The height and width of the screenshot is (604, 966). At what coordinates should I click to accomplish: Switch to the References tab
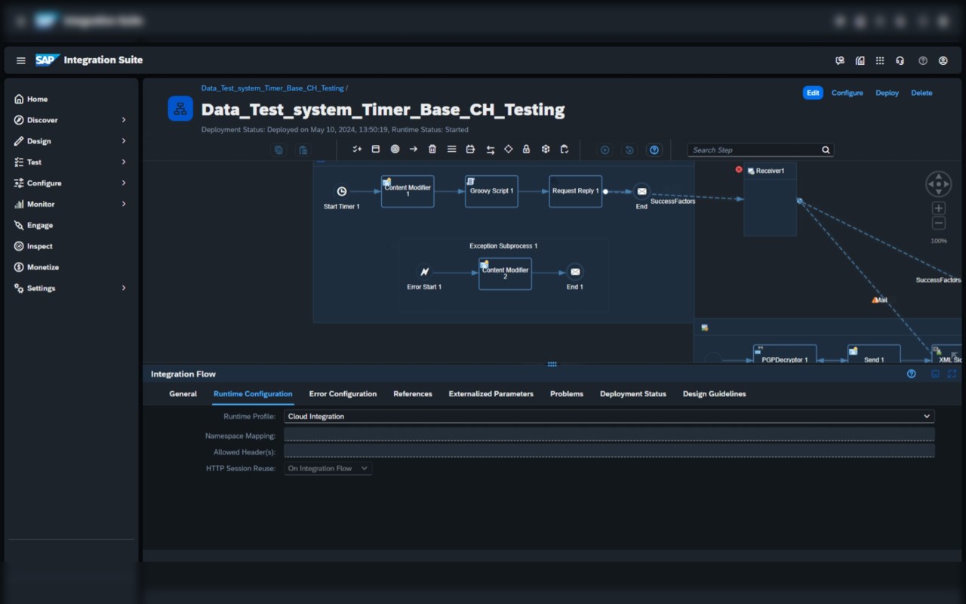pyautogui.click(x=413, y=394)
